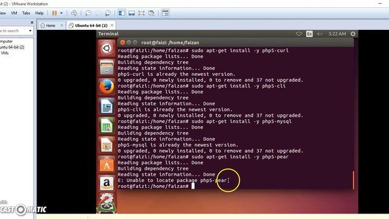Open the En keyboard layout indicator

[309, 34]
